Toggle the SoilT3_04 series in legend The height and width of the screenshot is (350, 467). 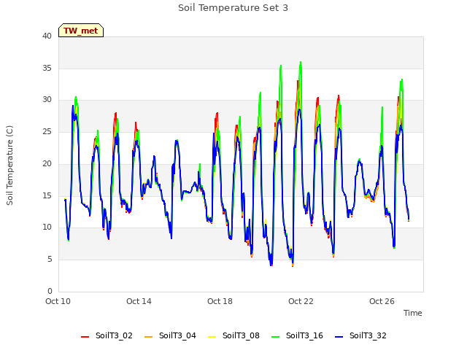pyautogui.click(x=170, y=335)
